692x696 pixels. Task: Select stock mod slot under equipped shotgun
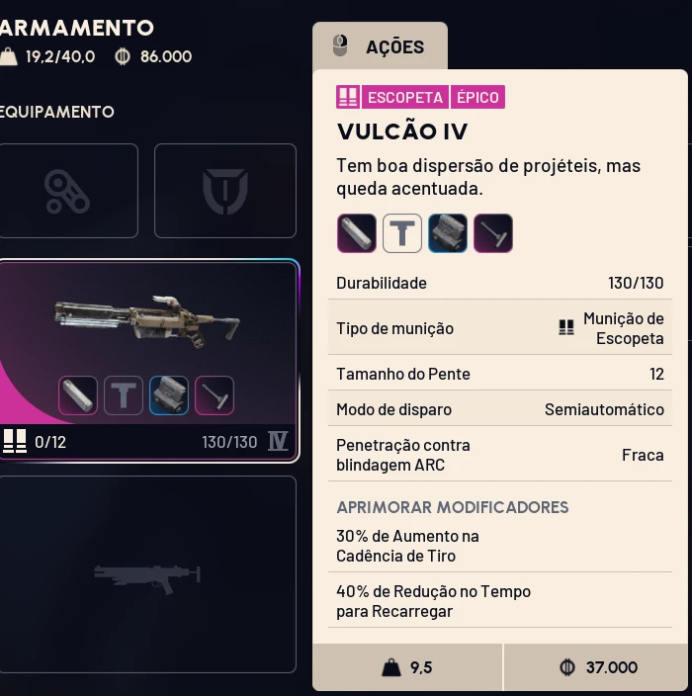215,395
